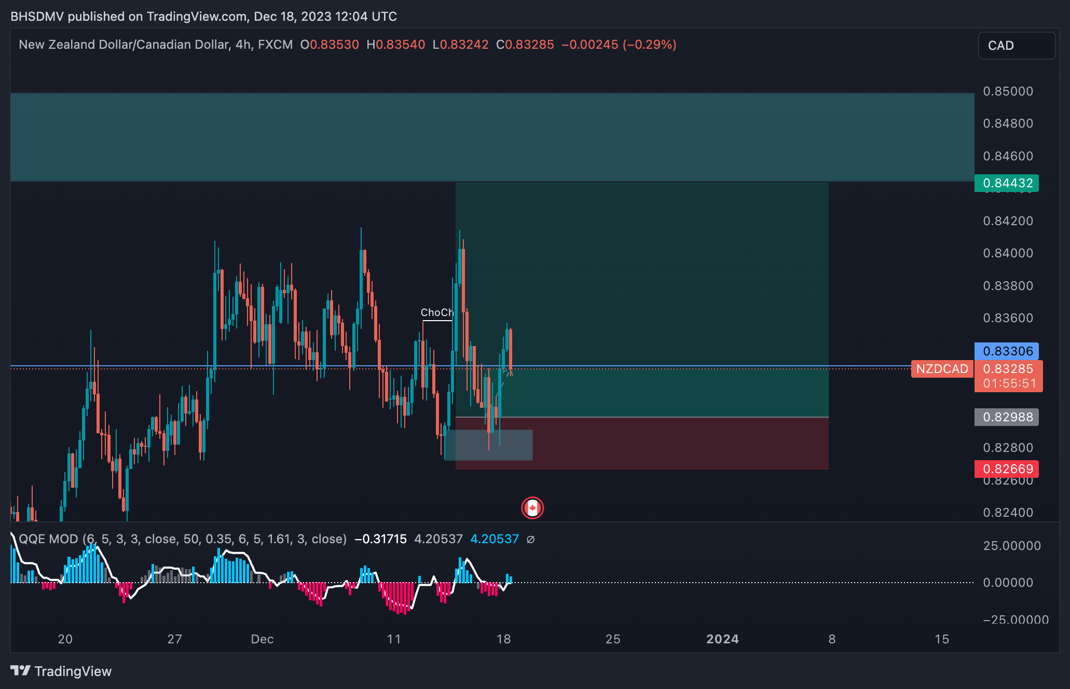Screen dimensions: 1070x689
Task: Click the gray 0.82988 entry price label
Action: [x=1006, y=417]
